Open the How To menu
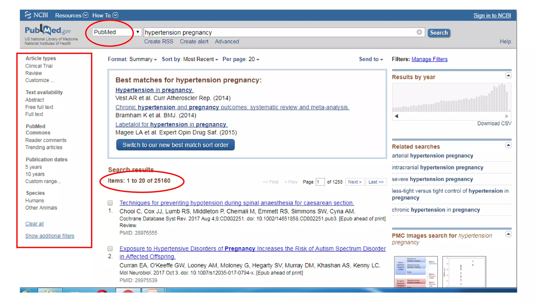 click(x=105, y=15)
